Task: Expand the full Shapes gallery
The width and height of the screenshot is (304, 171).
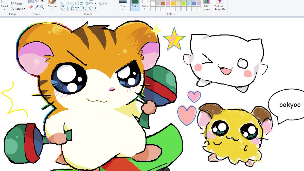Action: tap(95, 8)
